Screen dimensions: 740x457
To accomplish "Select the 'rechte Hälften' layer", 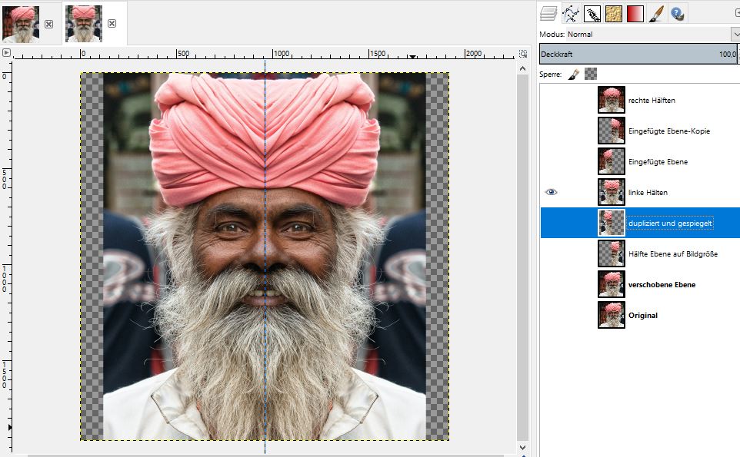I will 652,101.
